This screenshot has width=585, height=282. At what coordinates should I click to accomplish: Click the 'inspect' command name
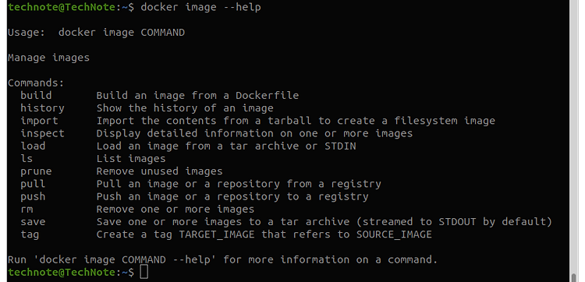click(43, 133)
